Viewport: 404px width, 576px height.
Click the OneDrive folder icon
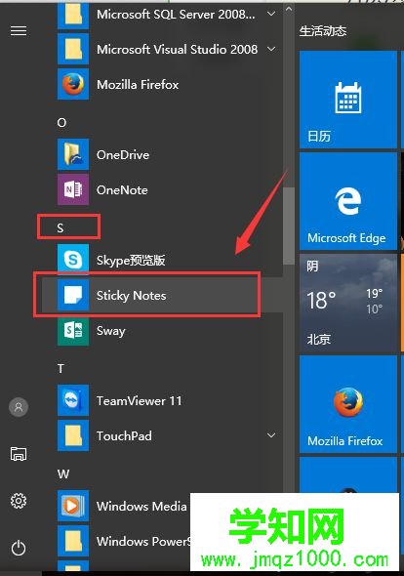click(x=73, y=154)
